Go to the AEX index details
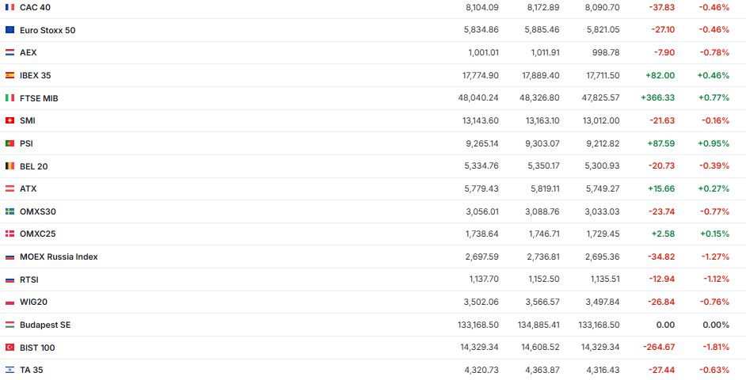Viewport: 746px width, 380px height. point(29,52)
